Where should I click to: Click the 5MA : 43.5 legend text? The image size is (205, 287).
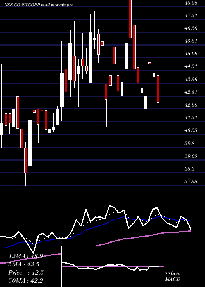click(x=24, y=264)
